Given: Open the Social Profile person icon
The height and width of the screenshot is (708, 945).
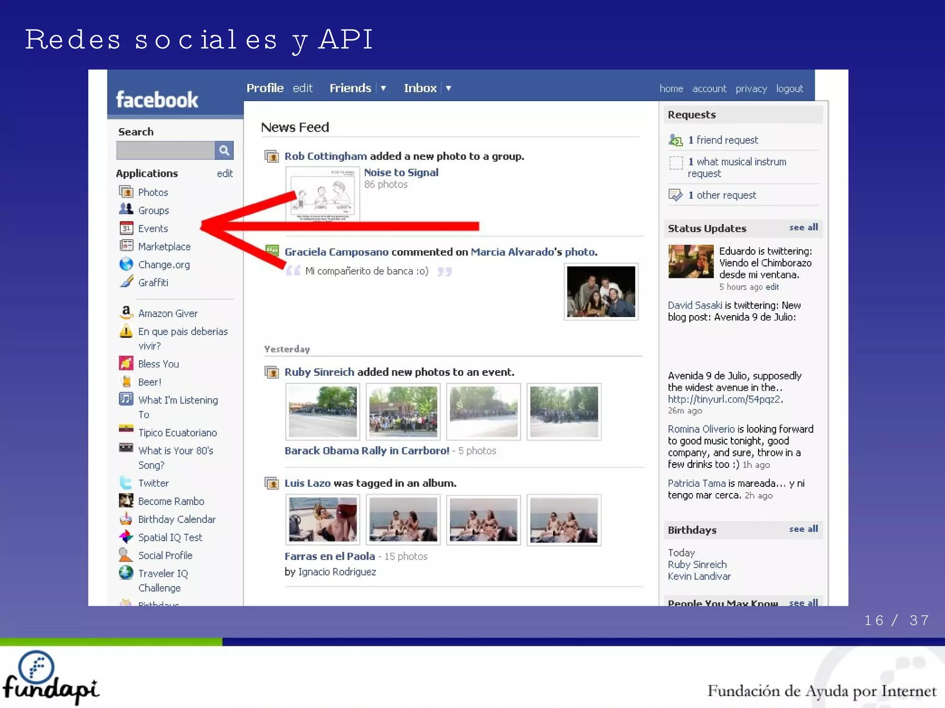Looking at the screenshot, I should (125, 555).
